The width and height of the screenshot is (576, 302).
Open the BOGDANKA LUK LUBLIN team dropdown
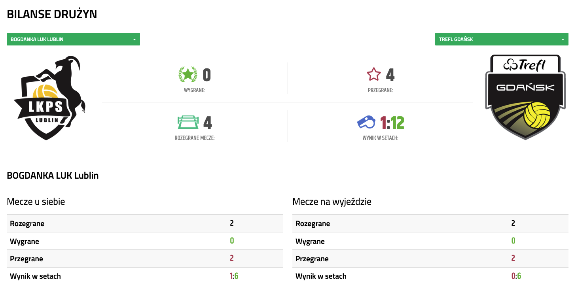click(73, 39)
